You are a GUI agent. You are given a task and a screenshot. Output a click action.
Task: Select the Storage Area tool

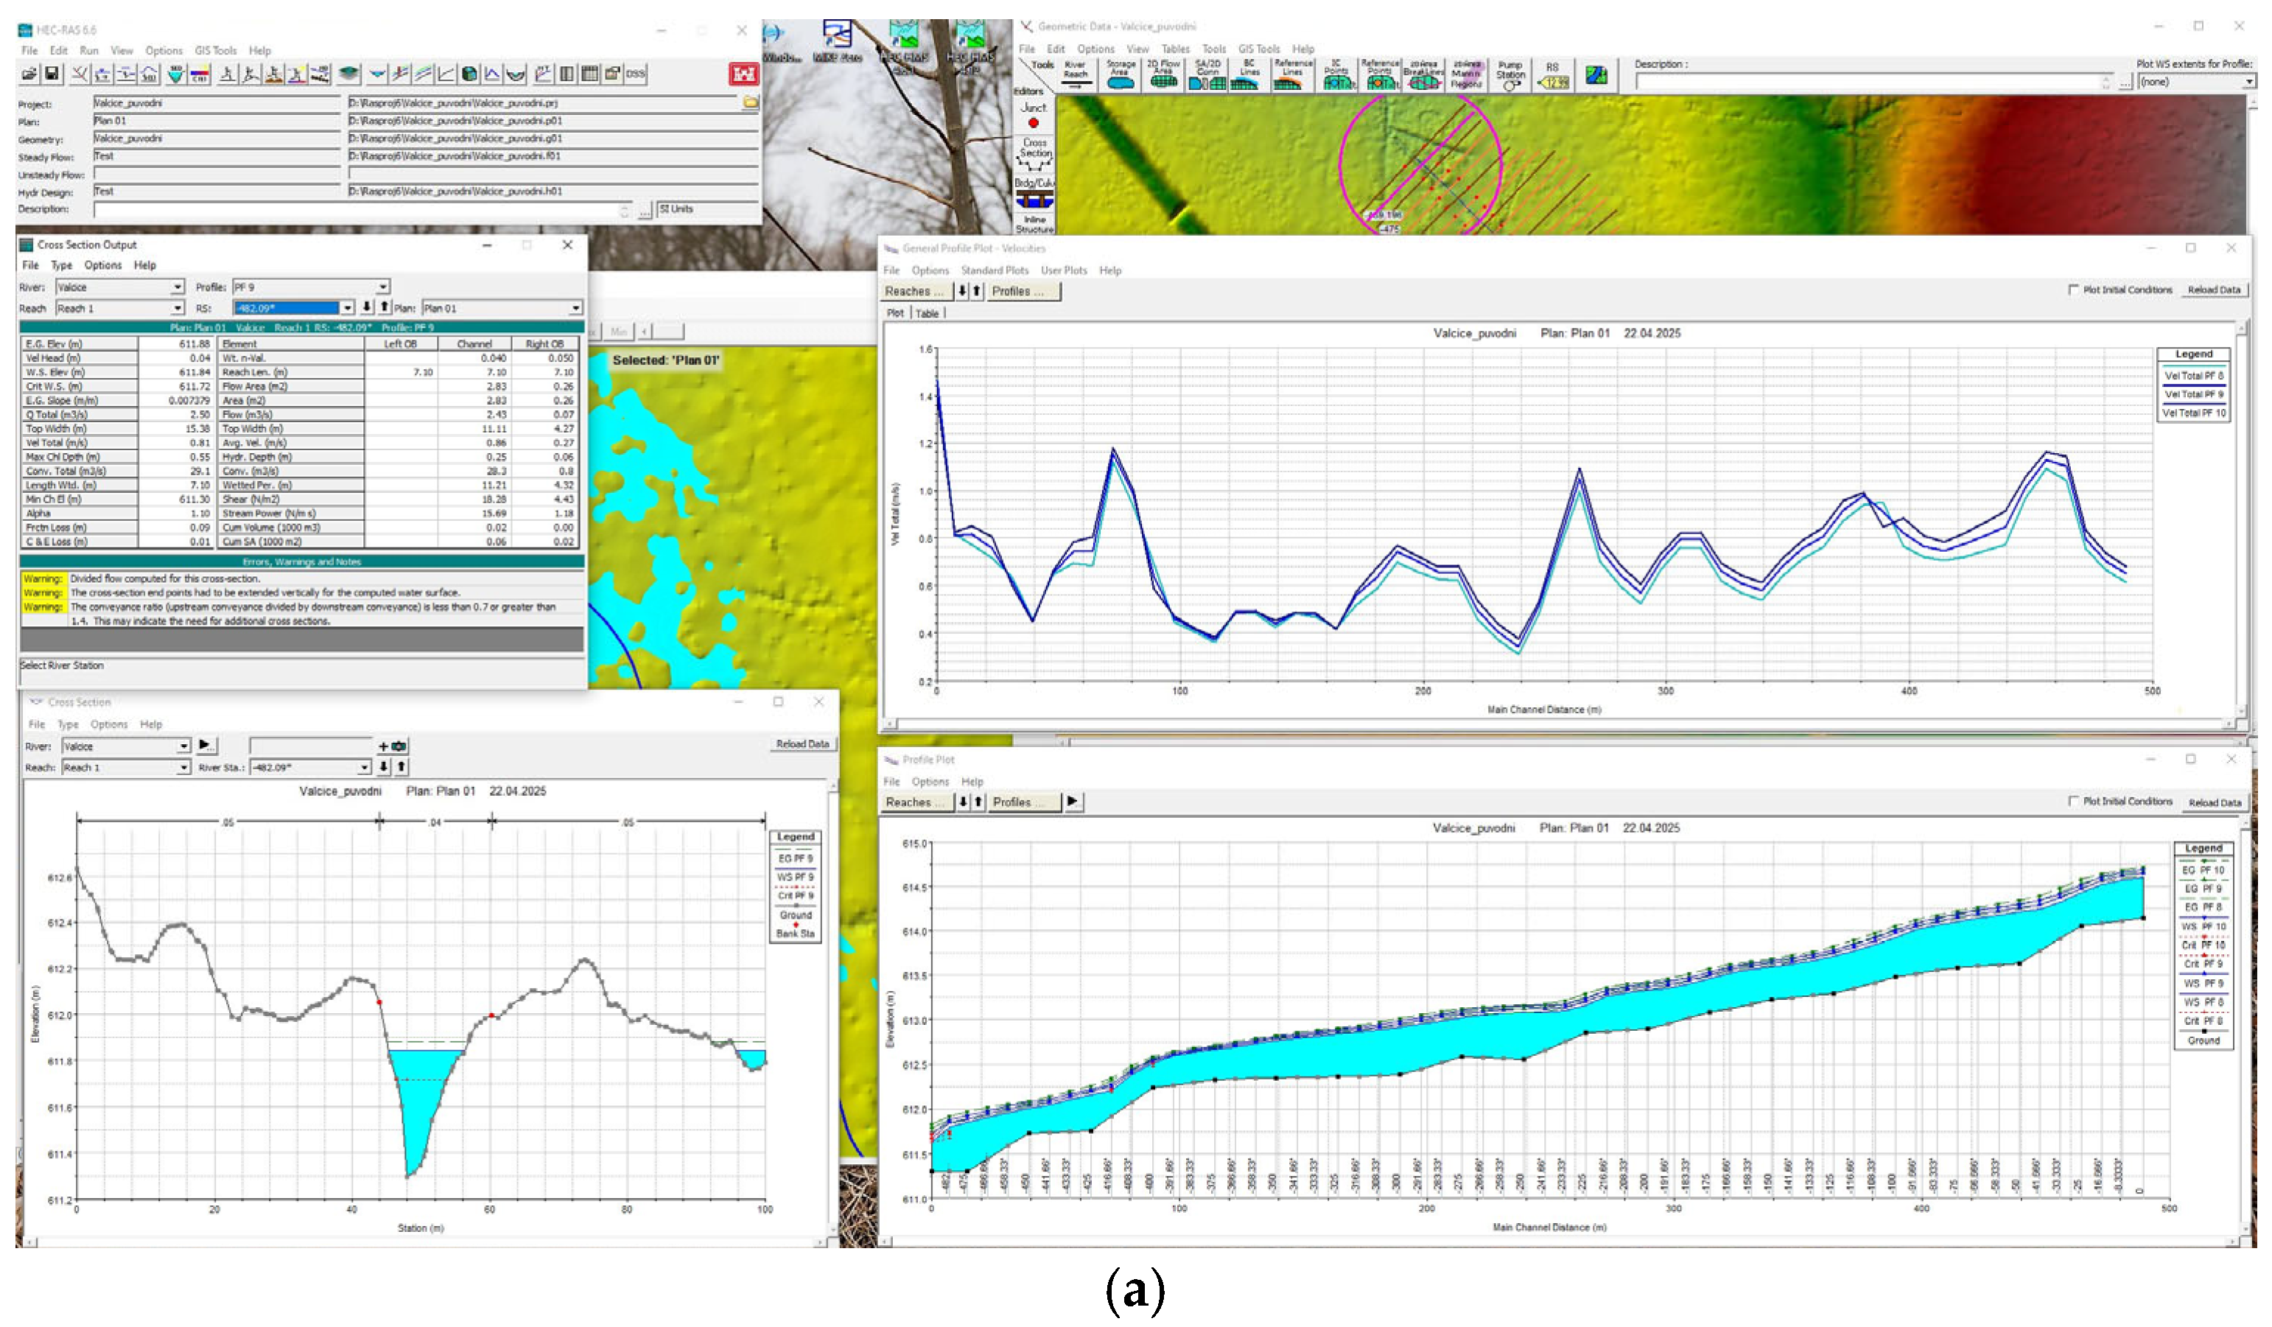pos(1120,76)
